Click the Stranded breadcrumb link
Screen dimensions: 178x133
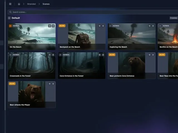(31, 4)
